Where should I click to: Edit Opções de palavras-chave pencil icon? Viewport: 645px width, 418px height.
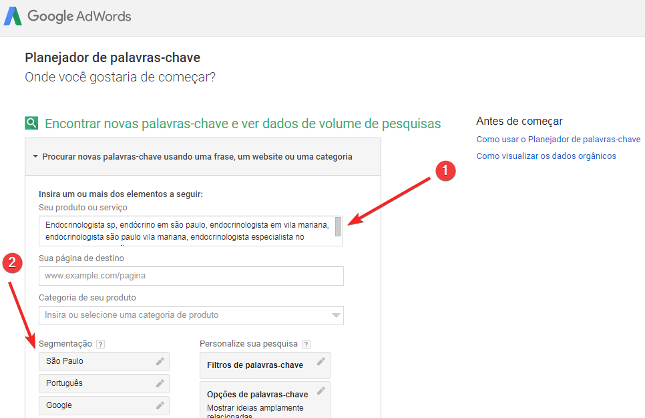tap(321, 391)
